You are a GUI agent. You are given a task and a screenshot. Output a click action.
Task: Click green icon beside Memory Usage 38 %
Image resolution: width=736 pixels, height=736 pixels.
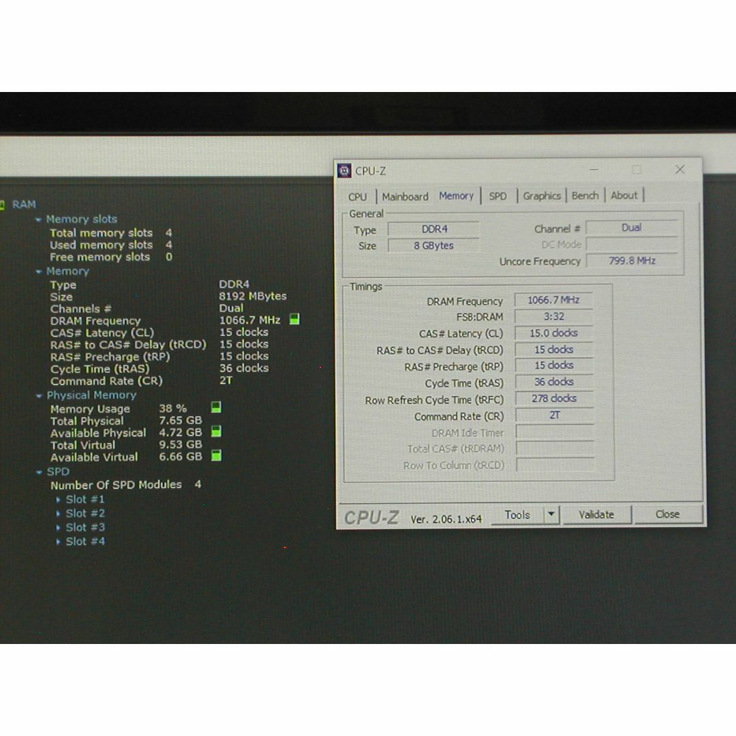(x=216, y=407)
